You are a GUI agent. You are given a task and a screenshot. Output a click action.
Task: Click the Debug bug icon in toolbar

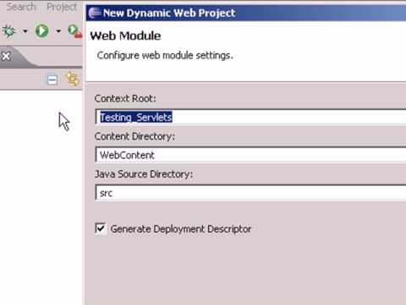8,31
